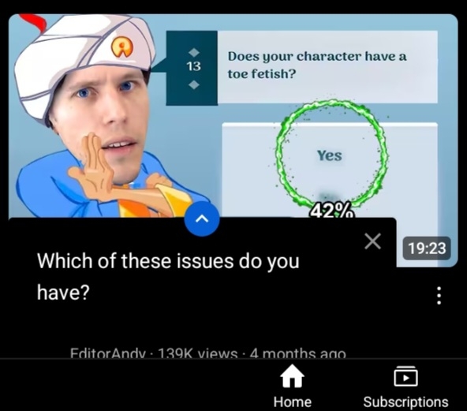Screen dimensions: 467x411
Task: Click the down diamond below number 13
Action: coord(194,84)
